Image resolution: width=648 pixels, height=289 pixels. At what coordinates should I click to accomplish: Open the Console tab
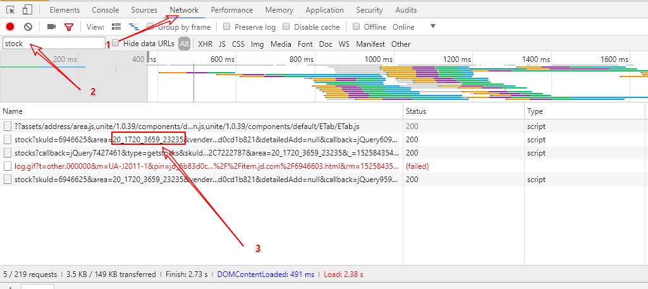105,10
